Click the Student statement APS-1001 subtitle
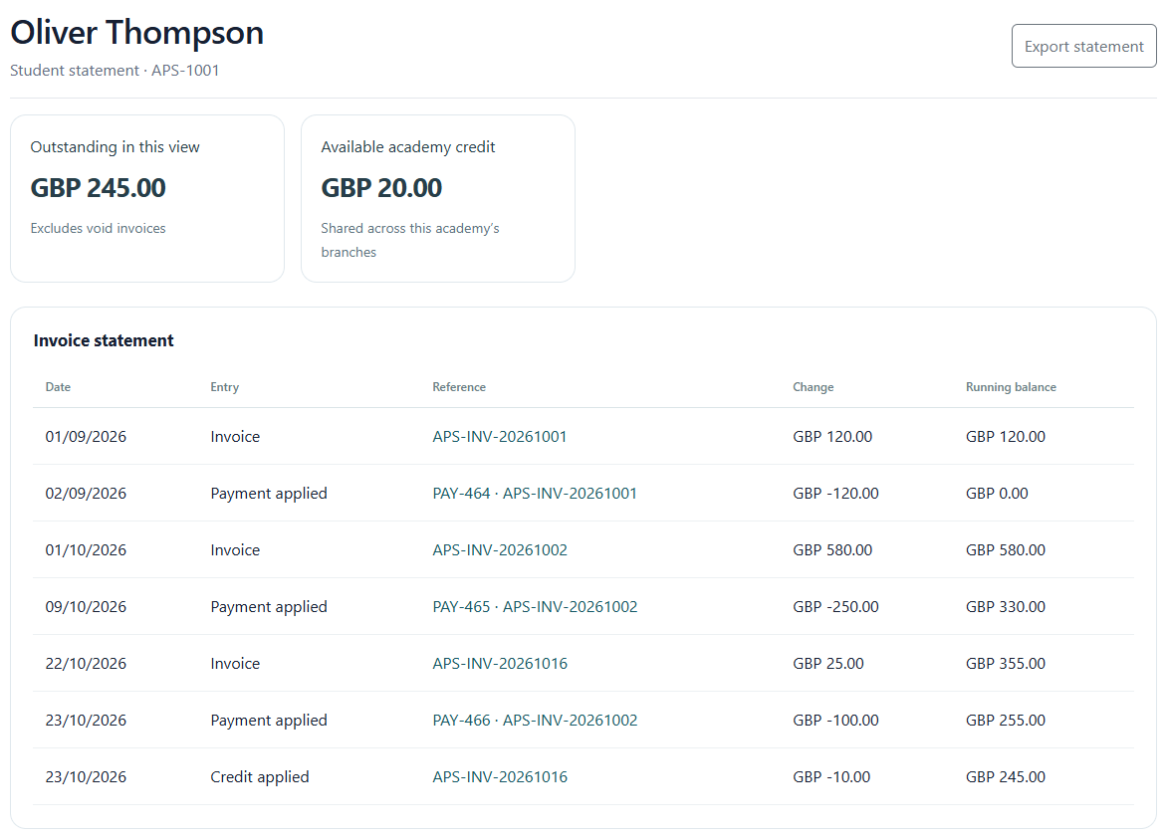This screenshot has height=839, width=1167. tap(115, 70)
